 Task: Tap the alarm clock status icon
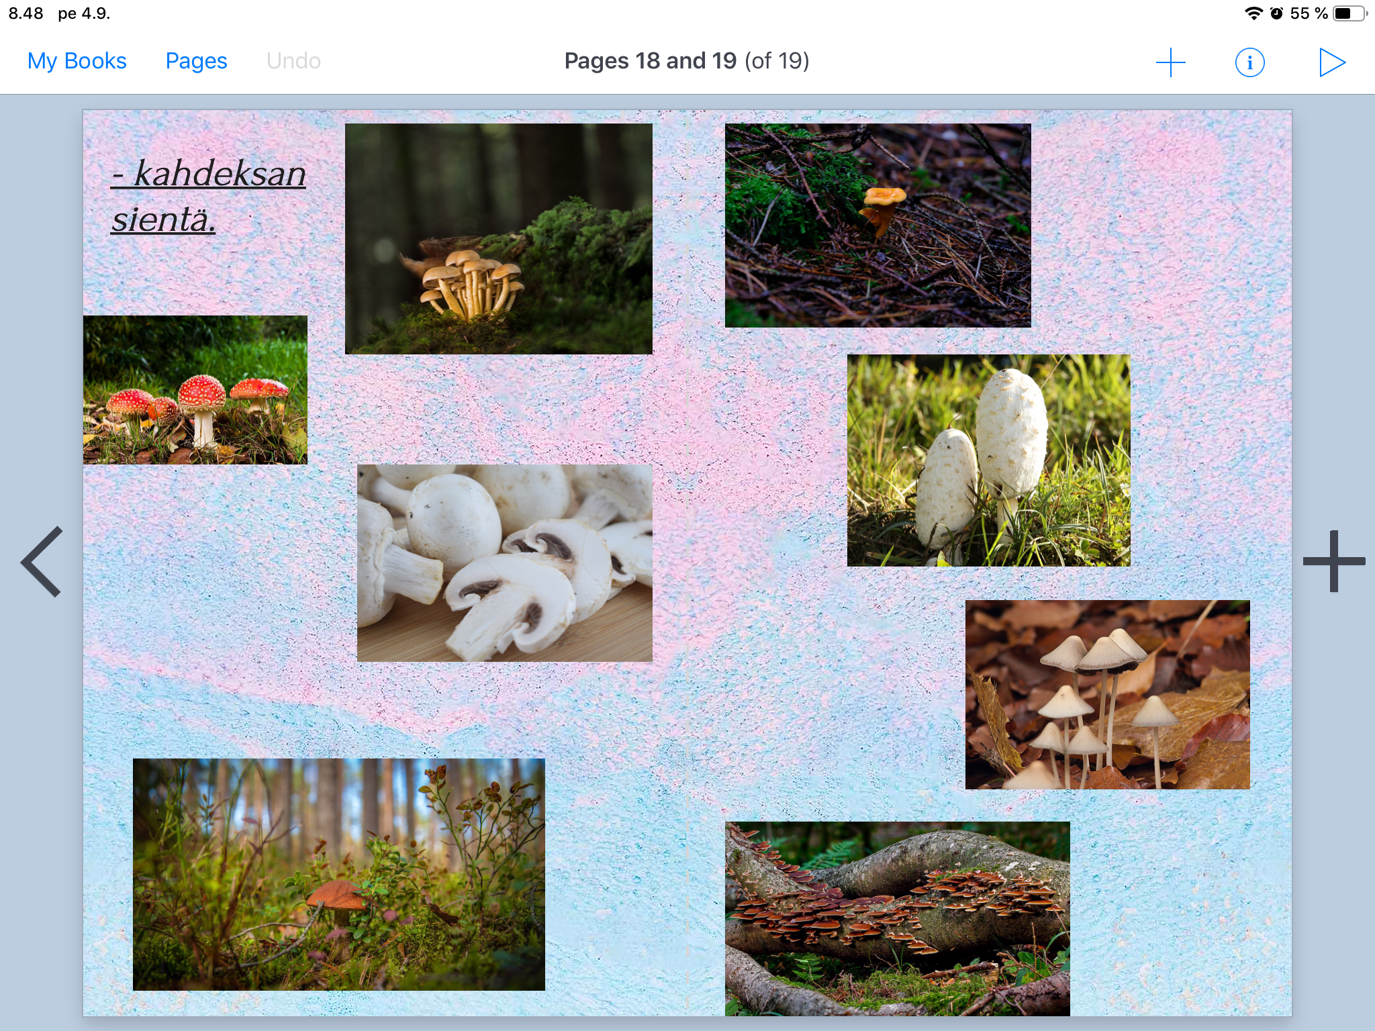[1276, 13]
